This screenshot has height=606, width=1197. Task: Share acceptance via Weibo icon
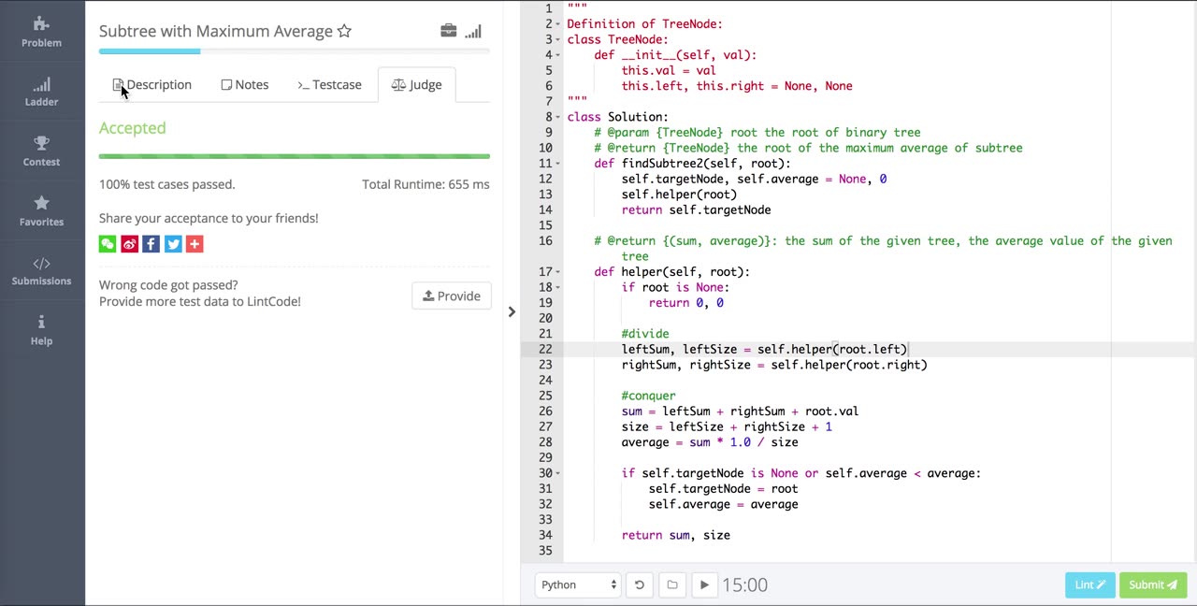click(x=129, y=244)
